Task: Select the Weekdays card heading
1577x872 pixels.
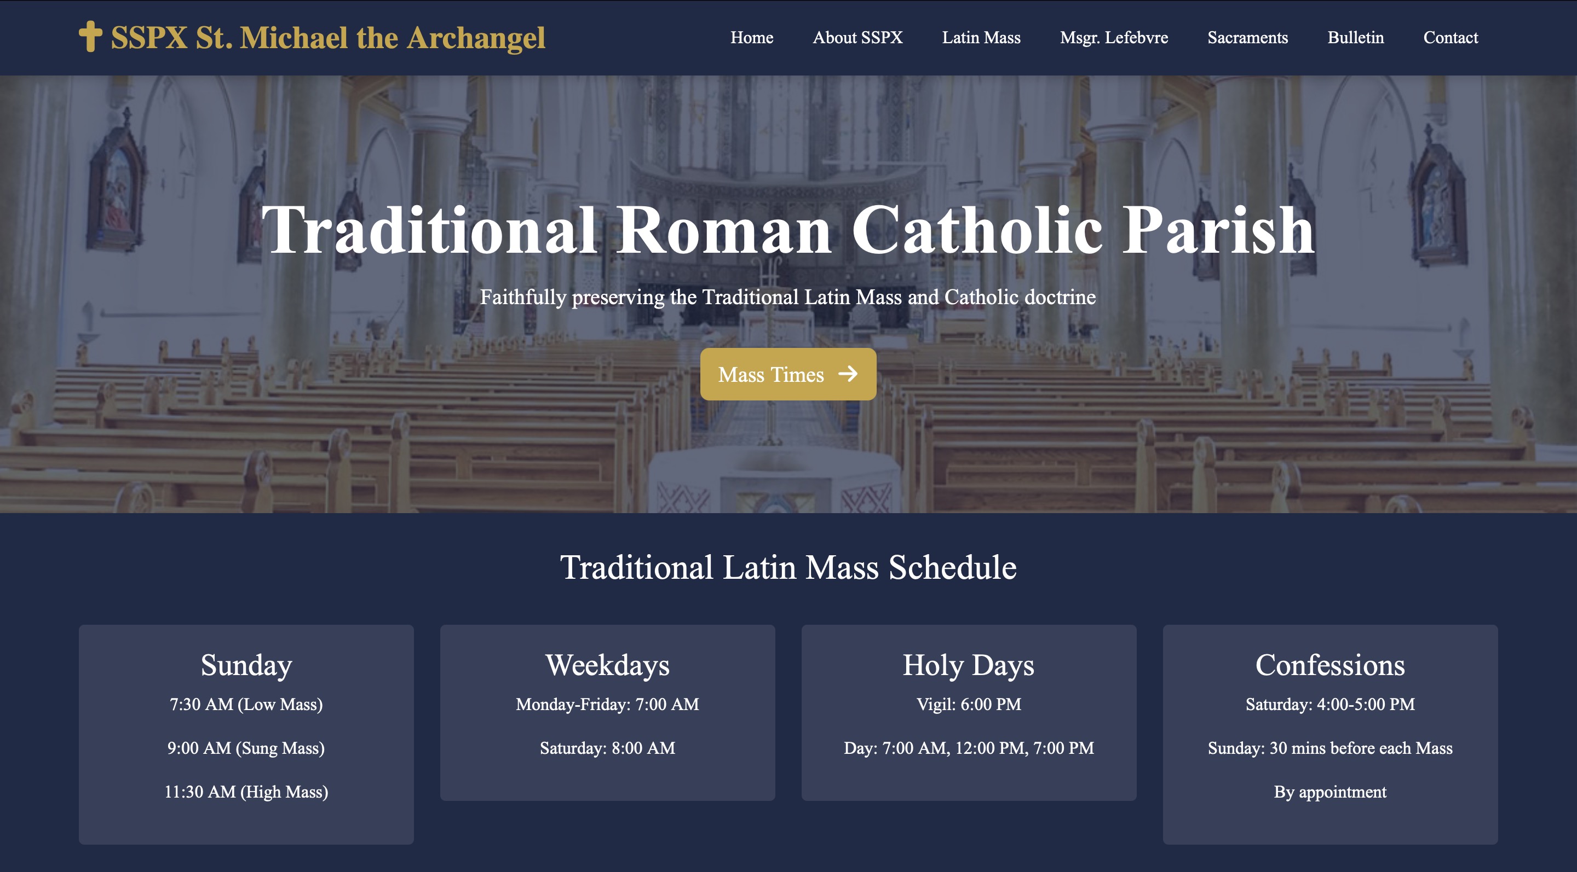Action: (x=607, y=665)
